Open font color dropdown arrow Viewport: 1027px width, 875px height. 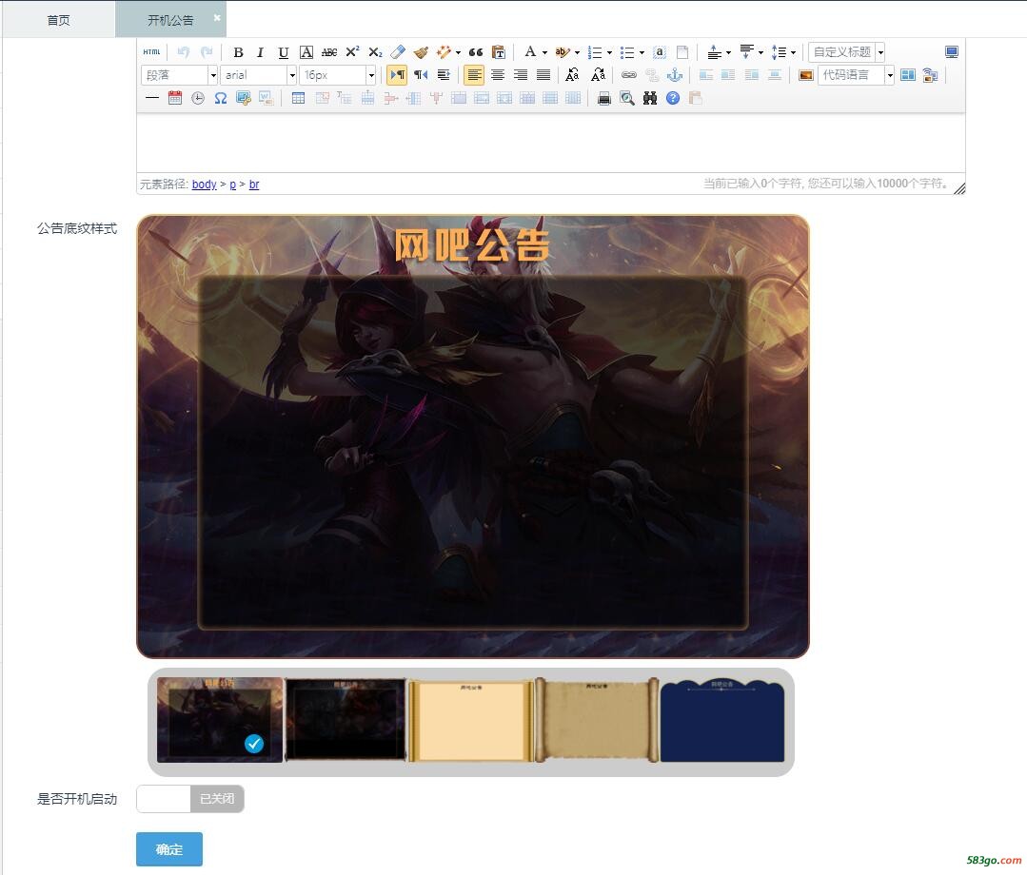coord(545,52)
